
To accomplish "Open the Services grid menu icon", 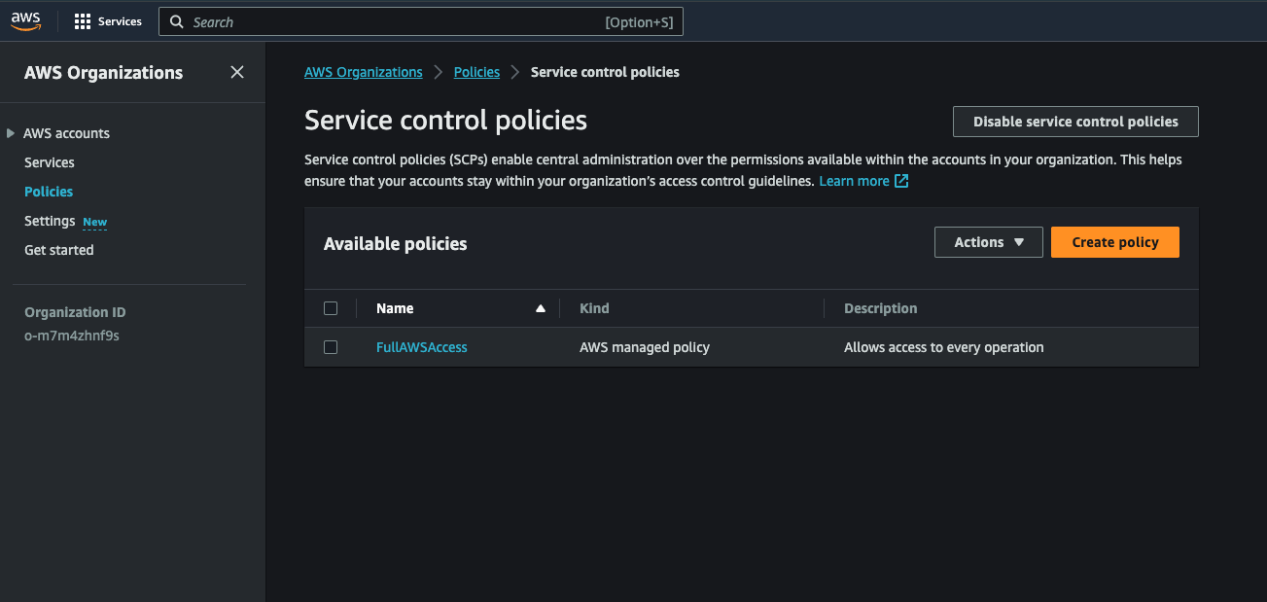I will click(83, 21).
